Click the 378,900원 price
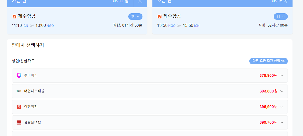Viewport: 303px width, 136px height. click(268, 76)
